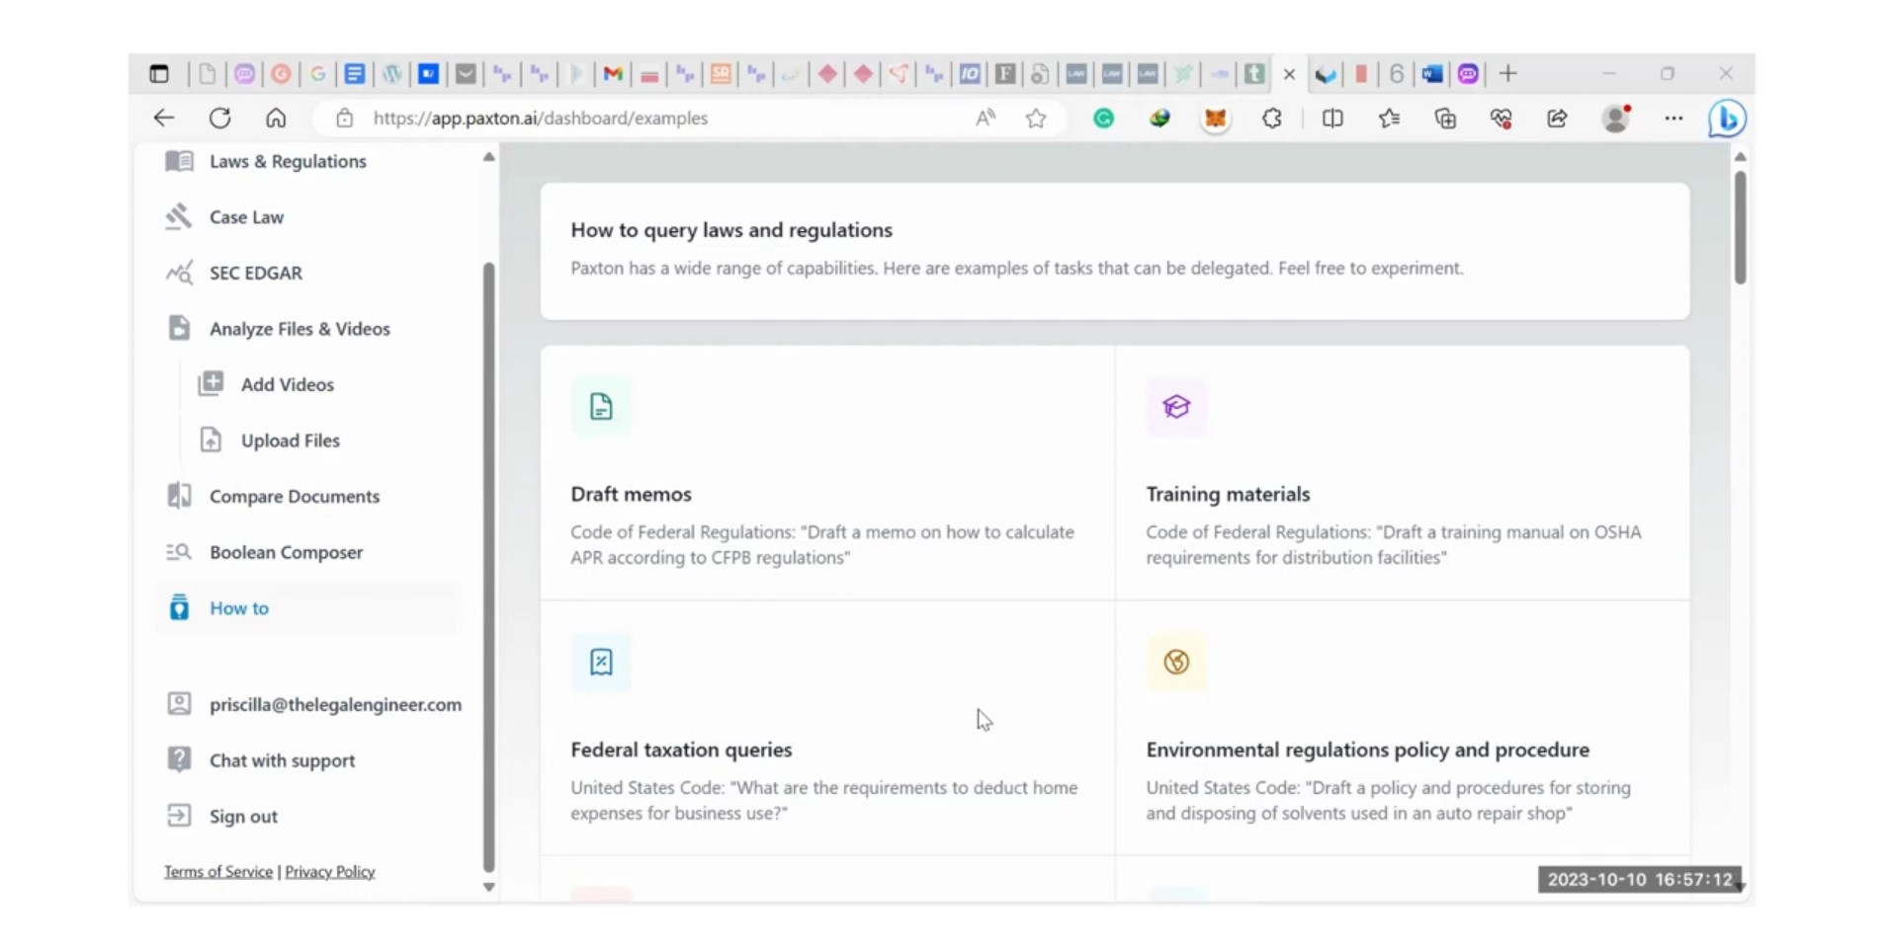Image resolution: width=1887 pixels, height=950 pixels.
Task: Open the Training materials example card
Action: (x=1403, y=473)
